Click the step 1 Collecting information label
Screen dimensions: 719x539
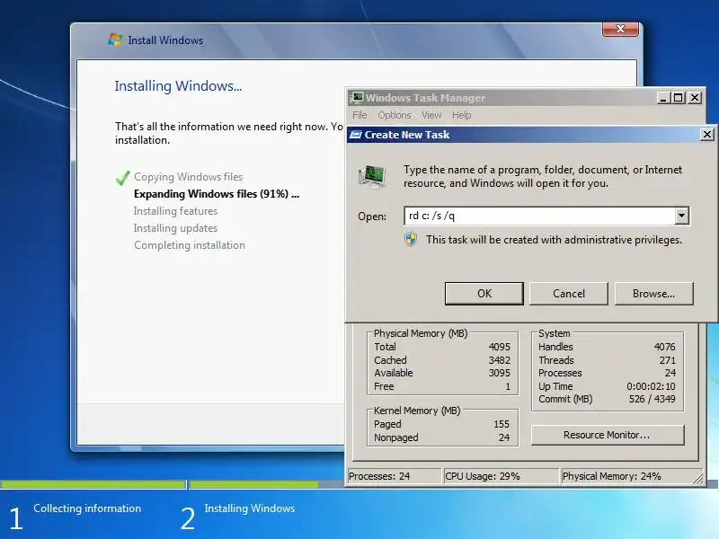coord(87,508)
